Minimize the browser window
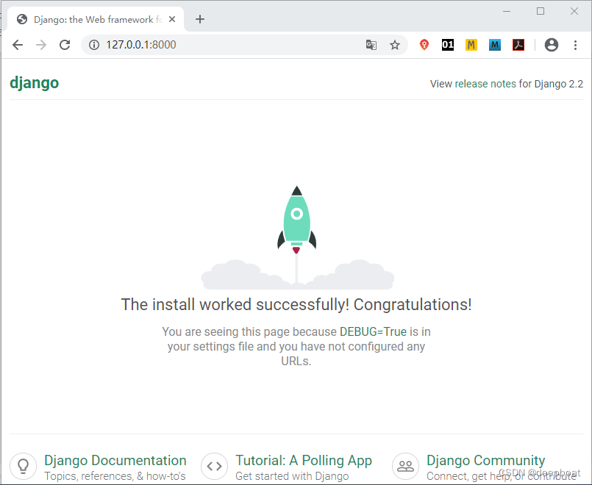This screenshot has height=485, width=592. [x=507, y=11]
